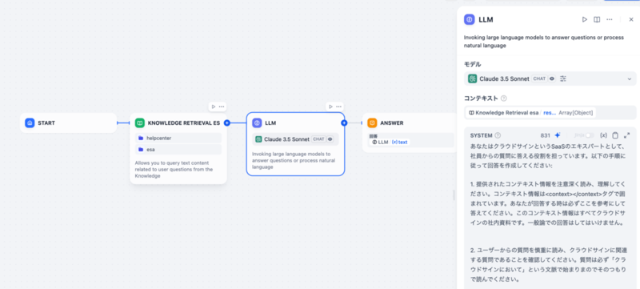
Task: Add node after LLM via plus handle
Action: (x=344, y=122)
